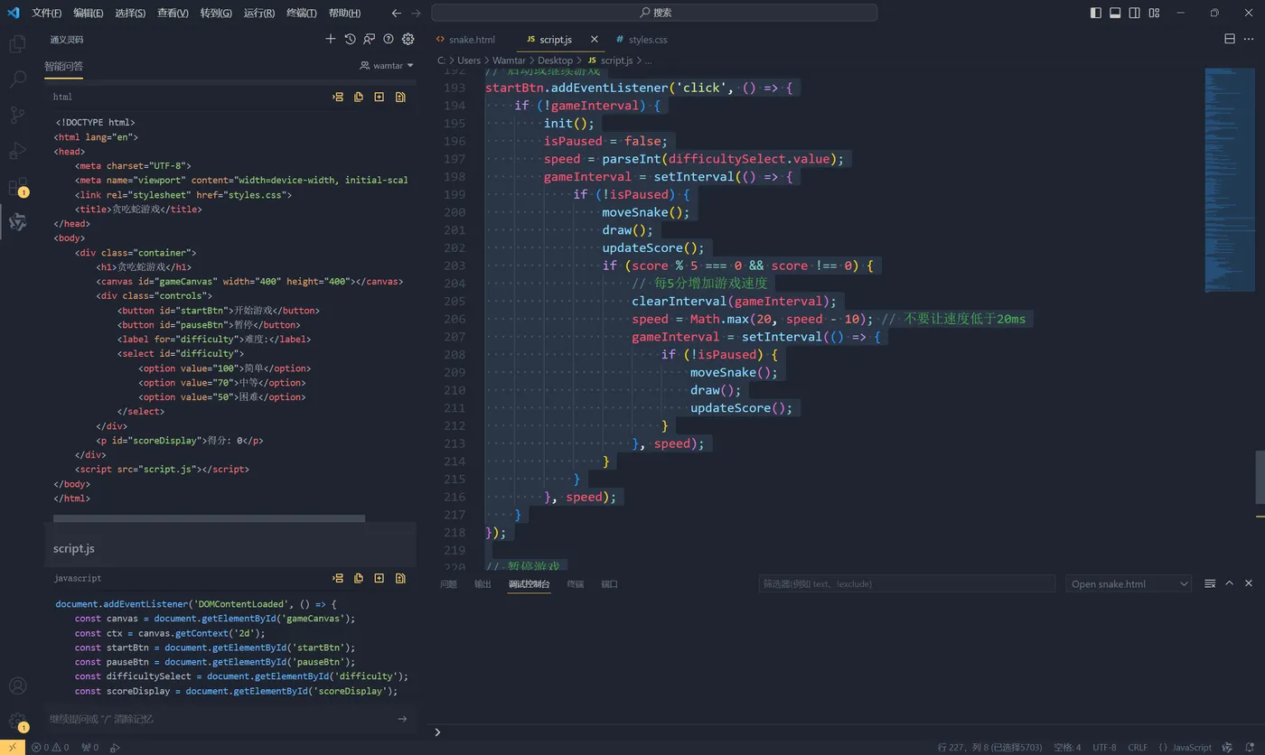This screenshot has width=1265, height=755.
Task: Focus the Lingma chat input box
Action: click(x=221, y=719)
